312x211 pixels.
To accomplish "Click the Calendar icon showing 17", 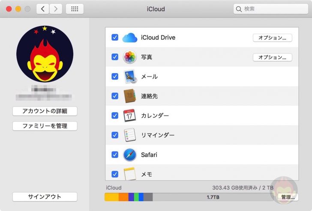I will 129,116.
